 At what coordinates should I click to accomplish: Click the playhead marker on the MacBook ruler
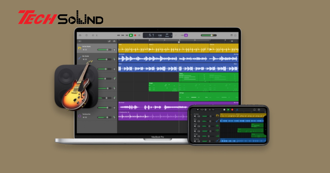tap(179, 42)
